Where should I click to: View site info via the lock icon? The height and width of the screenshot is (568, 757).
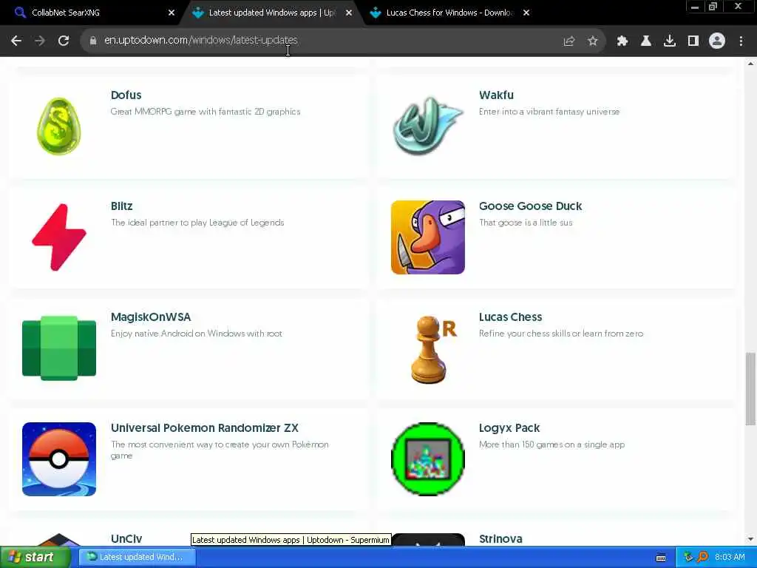click(x=93, y=41)
